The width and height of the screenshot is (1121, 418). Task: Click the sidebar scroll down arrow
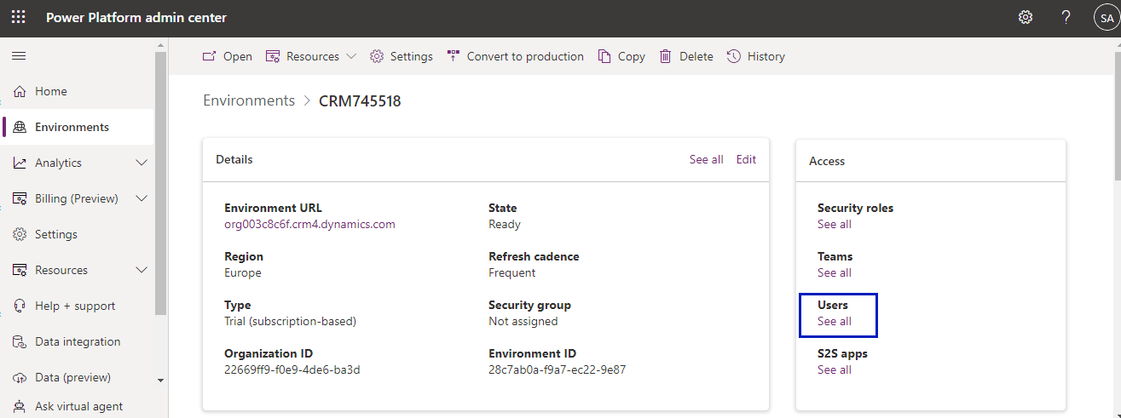pyautogui.click(x=161, y=380)
